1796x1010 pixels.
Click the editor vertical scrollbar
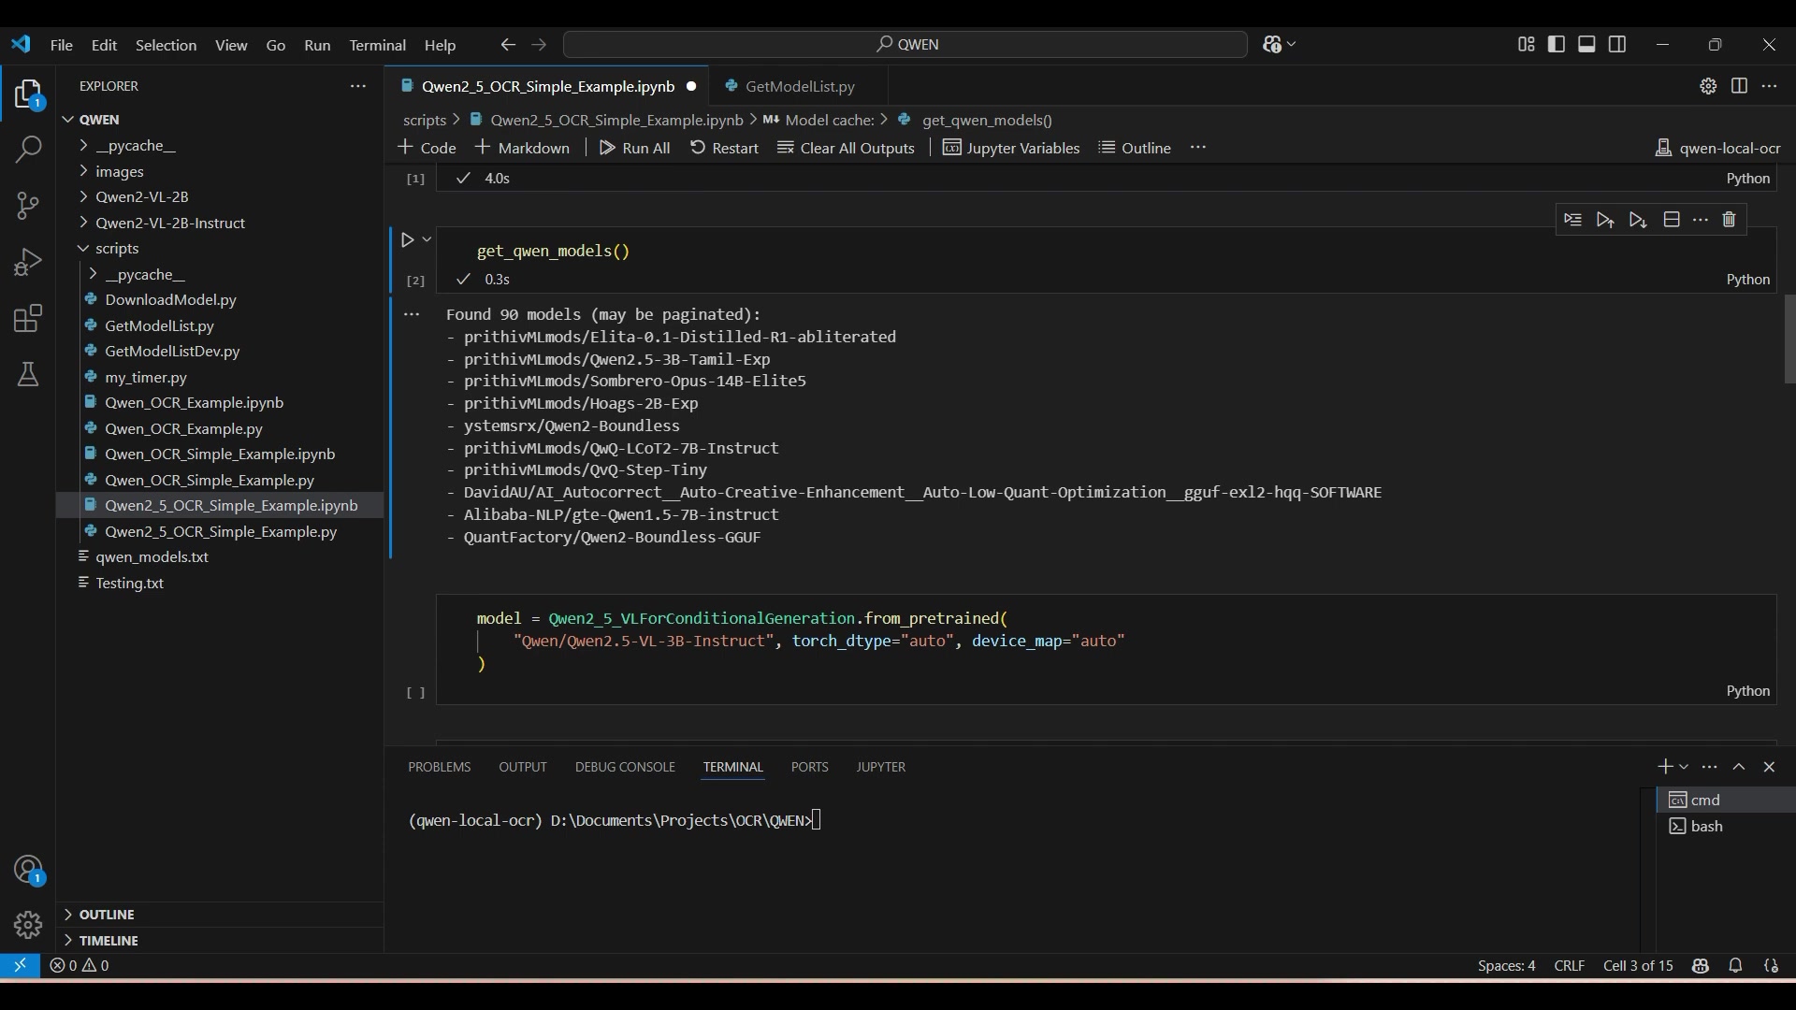1789,339
